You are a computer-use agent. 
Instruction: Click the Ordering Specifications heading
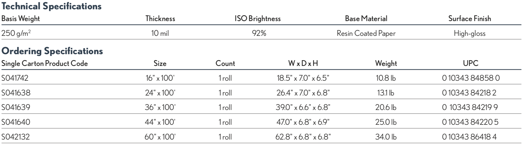click(52, 51)
